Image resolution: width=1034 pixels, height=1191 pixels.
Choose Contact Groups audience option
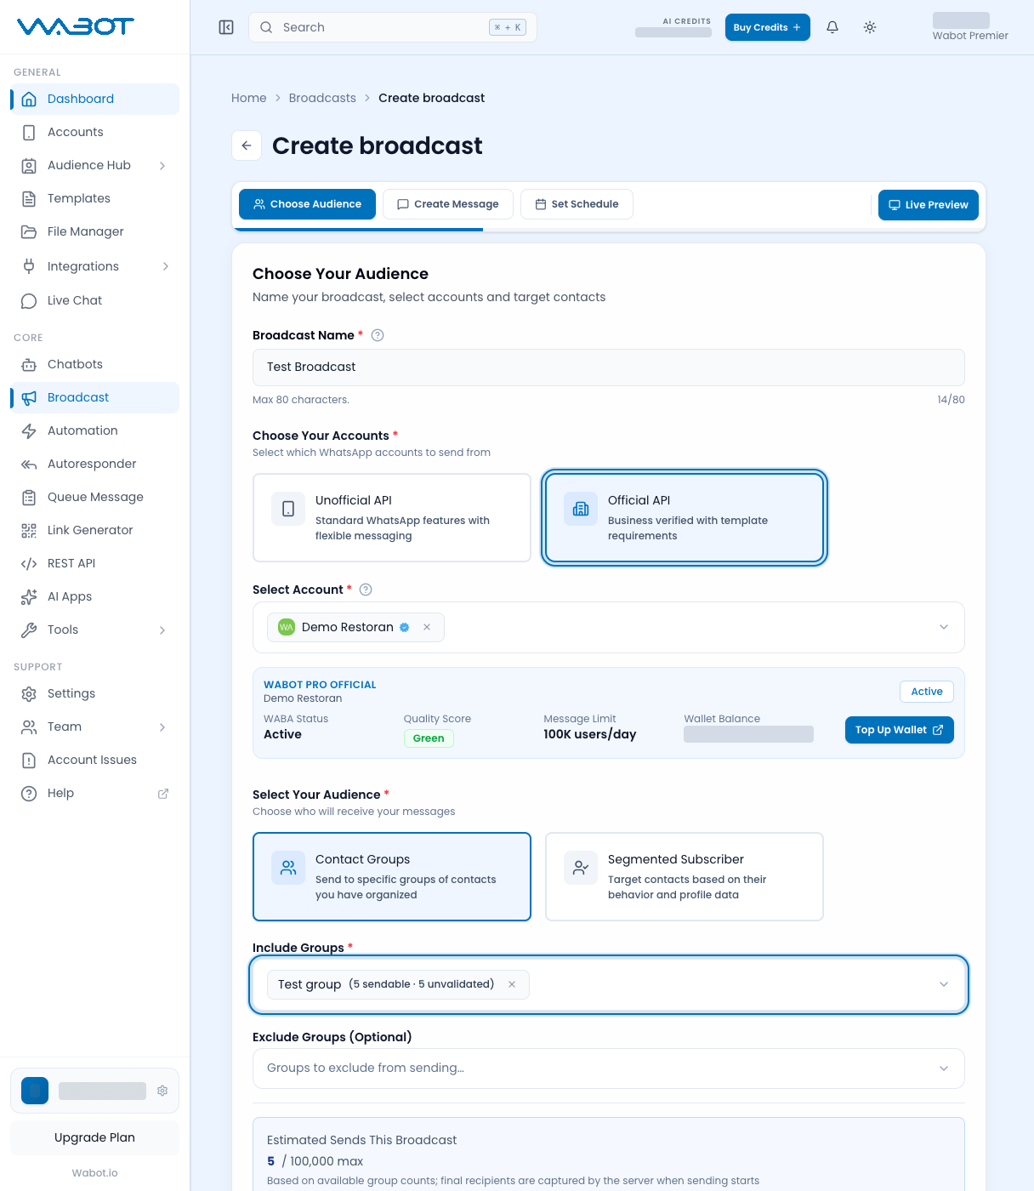pos(392,876)
